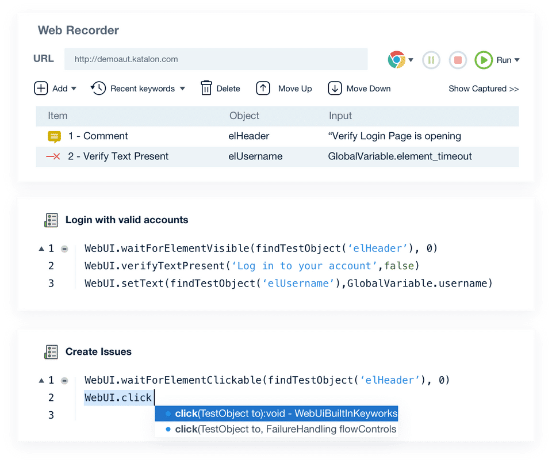Click the Move Down label
The height and width of the screenshot is (463, 552).
coord(369,89)
